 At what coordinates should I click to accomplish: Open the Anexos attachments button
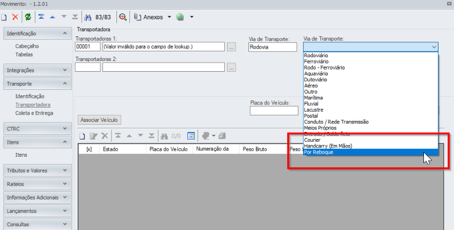pyautogui.click(x=149, y=17)
